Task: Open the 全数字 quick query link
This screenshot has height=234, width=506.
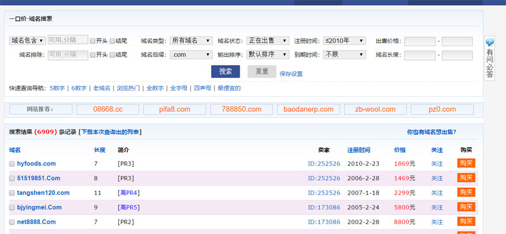Action: tap(155, 88)
